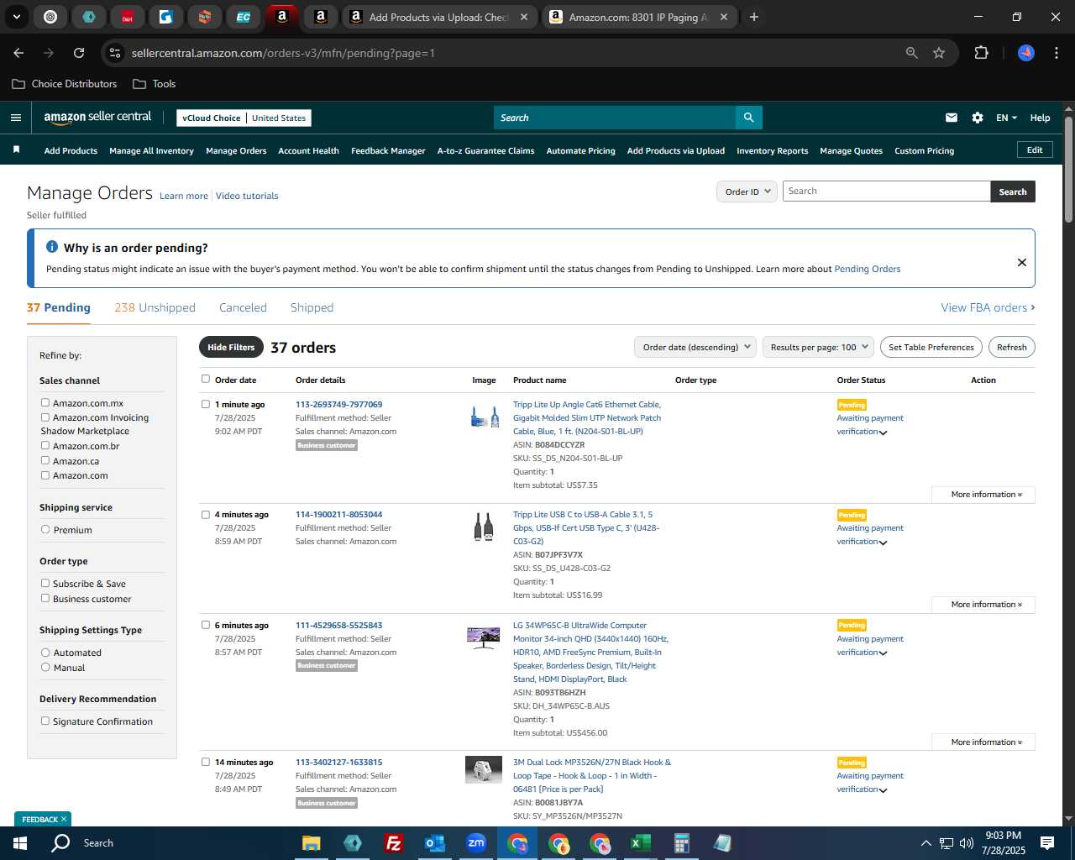1075x860 pixels.
Task: Expand More information for order 111-4529658-5525843
Action: tap(983, 742)
